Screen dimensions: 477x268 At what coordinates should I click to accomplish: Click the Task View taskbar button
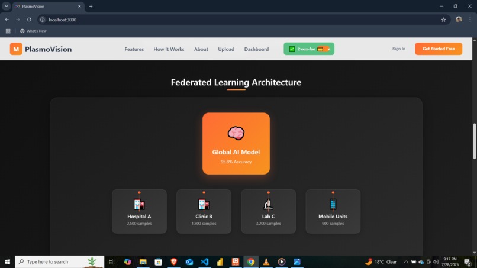click(x=112, y=261)
